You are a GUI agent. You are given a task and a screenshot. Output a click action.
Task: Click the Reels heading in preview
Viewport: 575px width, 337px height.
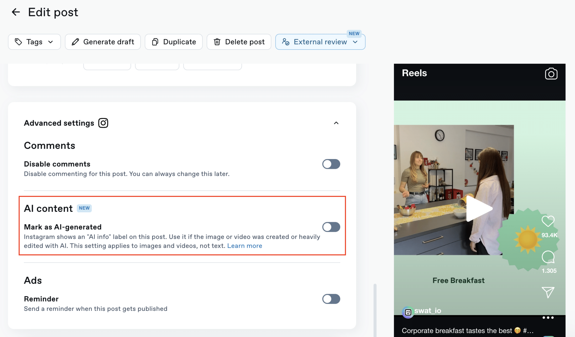pyautogui.click(x=414, y=73)
